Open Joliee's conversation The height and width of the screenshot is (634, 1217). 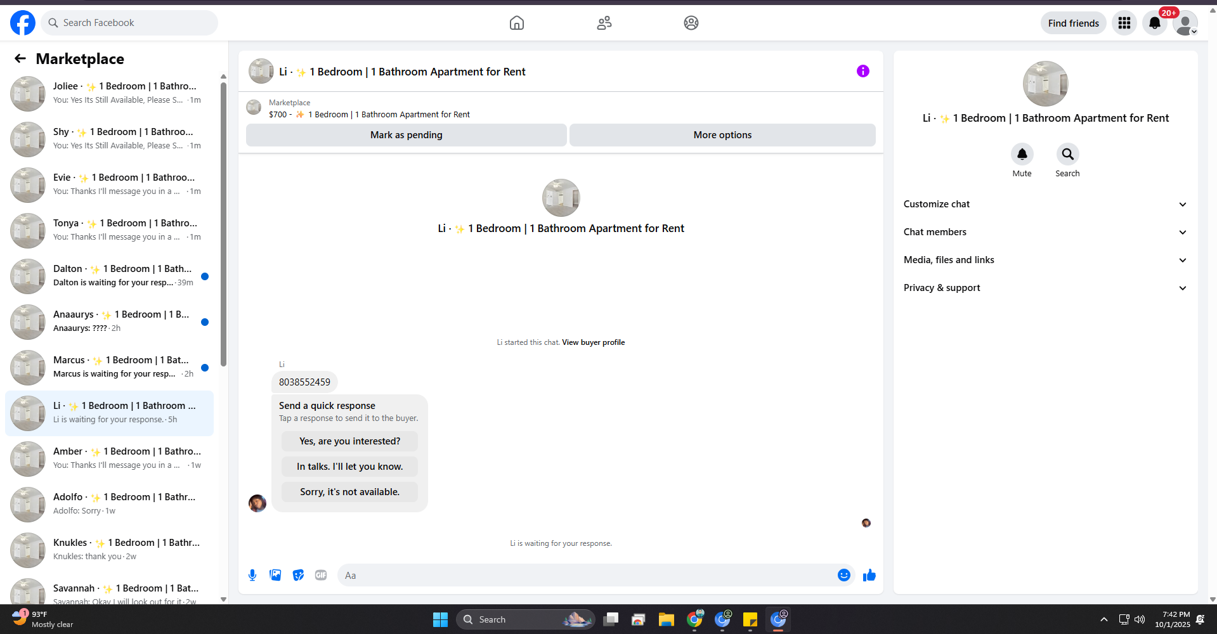[x=109, y=94]
